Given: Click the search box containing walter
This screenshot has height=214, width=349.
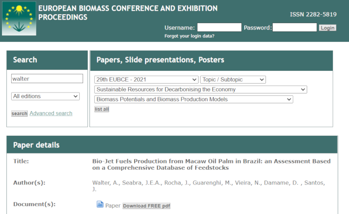Looking at the screenshot, I should coord(47,79).
